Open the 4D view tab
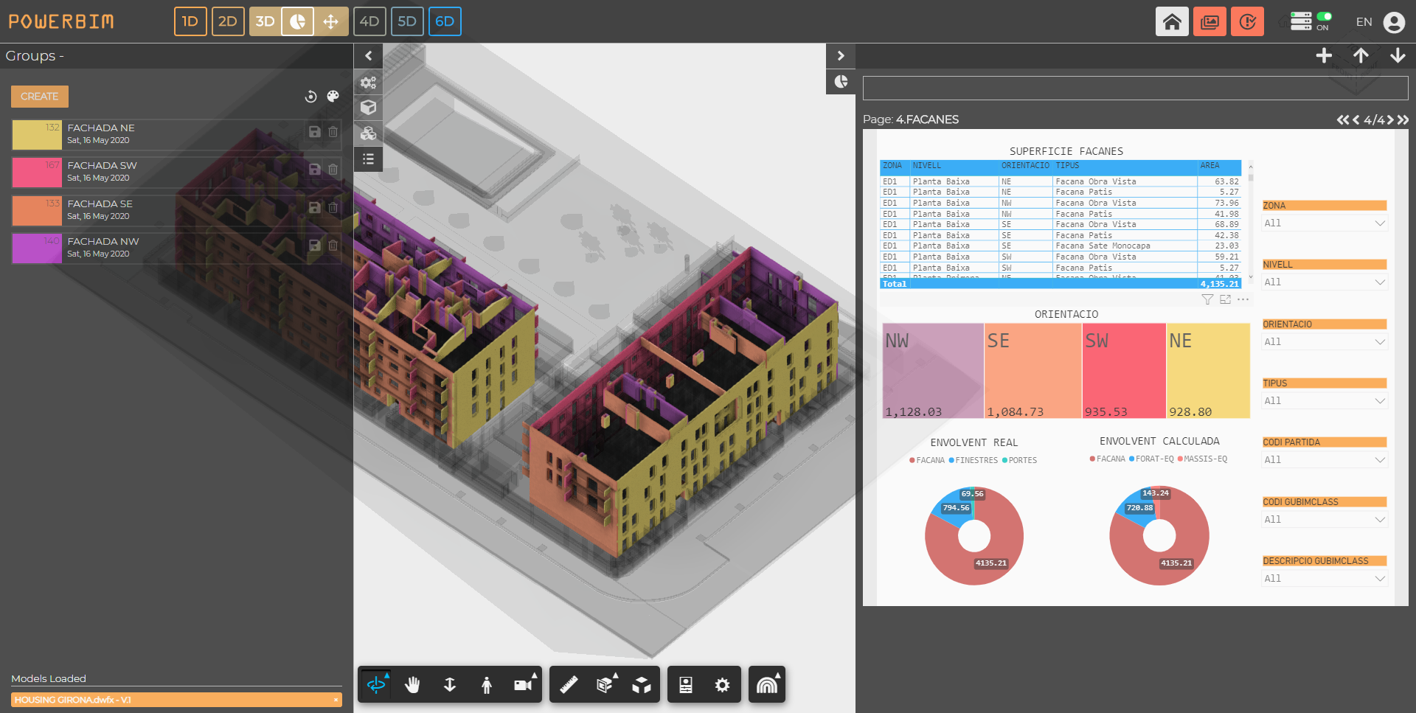This screenshot has height=713, width=1416. click(x=369, y=21)
